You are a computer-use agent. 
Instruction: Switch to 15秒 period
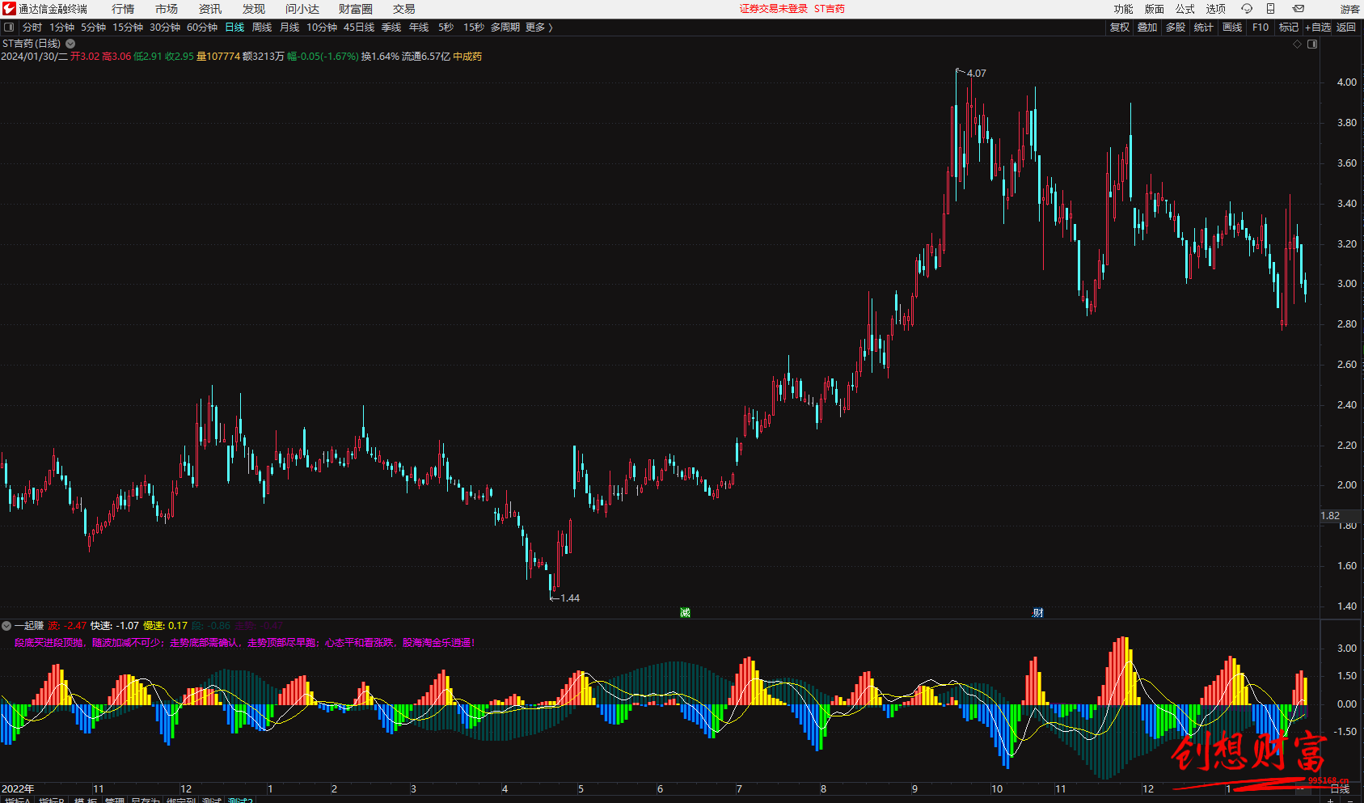tap(474, 27)
